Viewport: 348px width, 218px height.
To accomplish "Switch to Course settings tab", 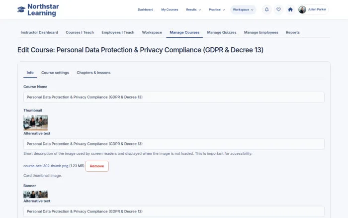I will click(x=55, y=73).
